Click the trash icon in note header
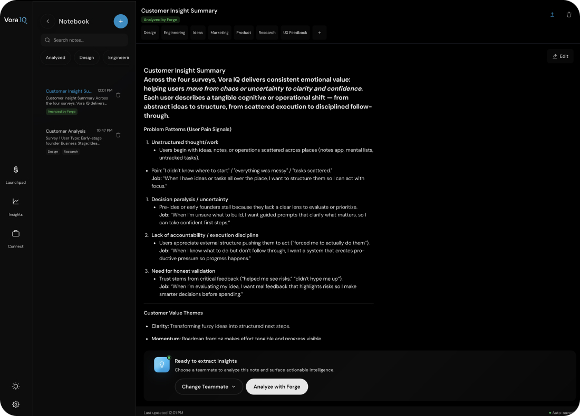Screen dimensions: 580x416 click(569, 15)
